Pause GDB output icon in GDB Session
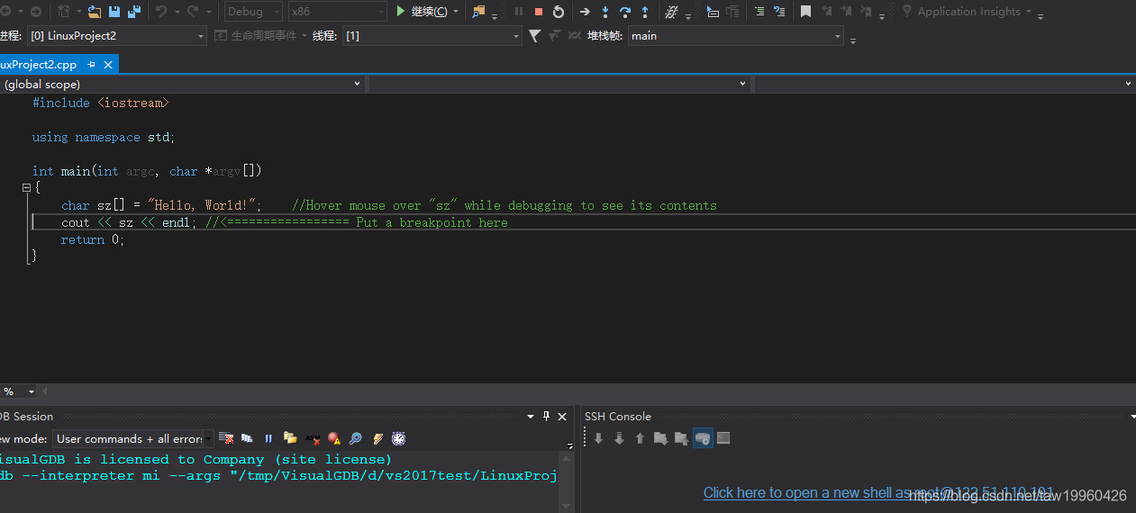Screen dimensions: 1136x513 coord(268,438)
